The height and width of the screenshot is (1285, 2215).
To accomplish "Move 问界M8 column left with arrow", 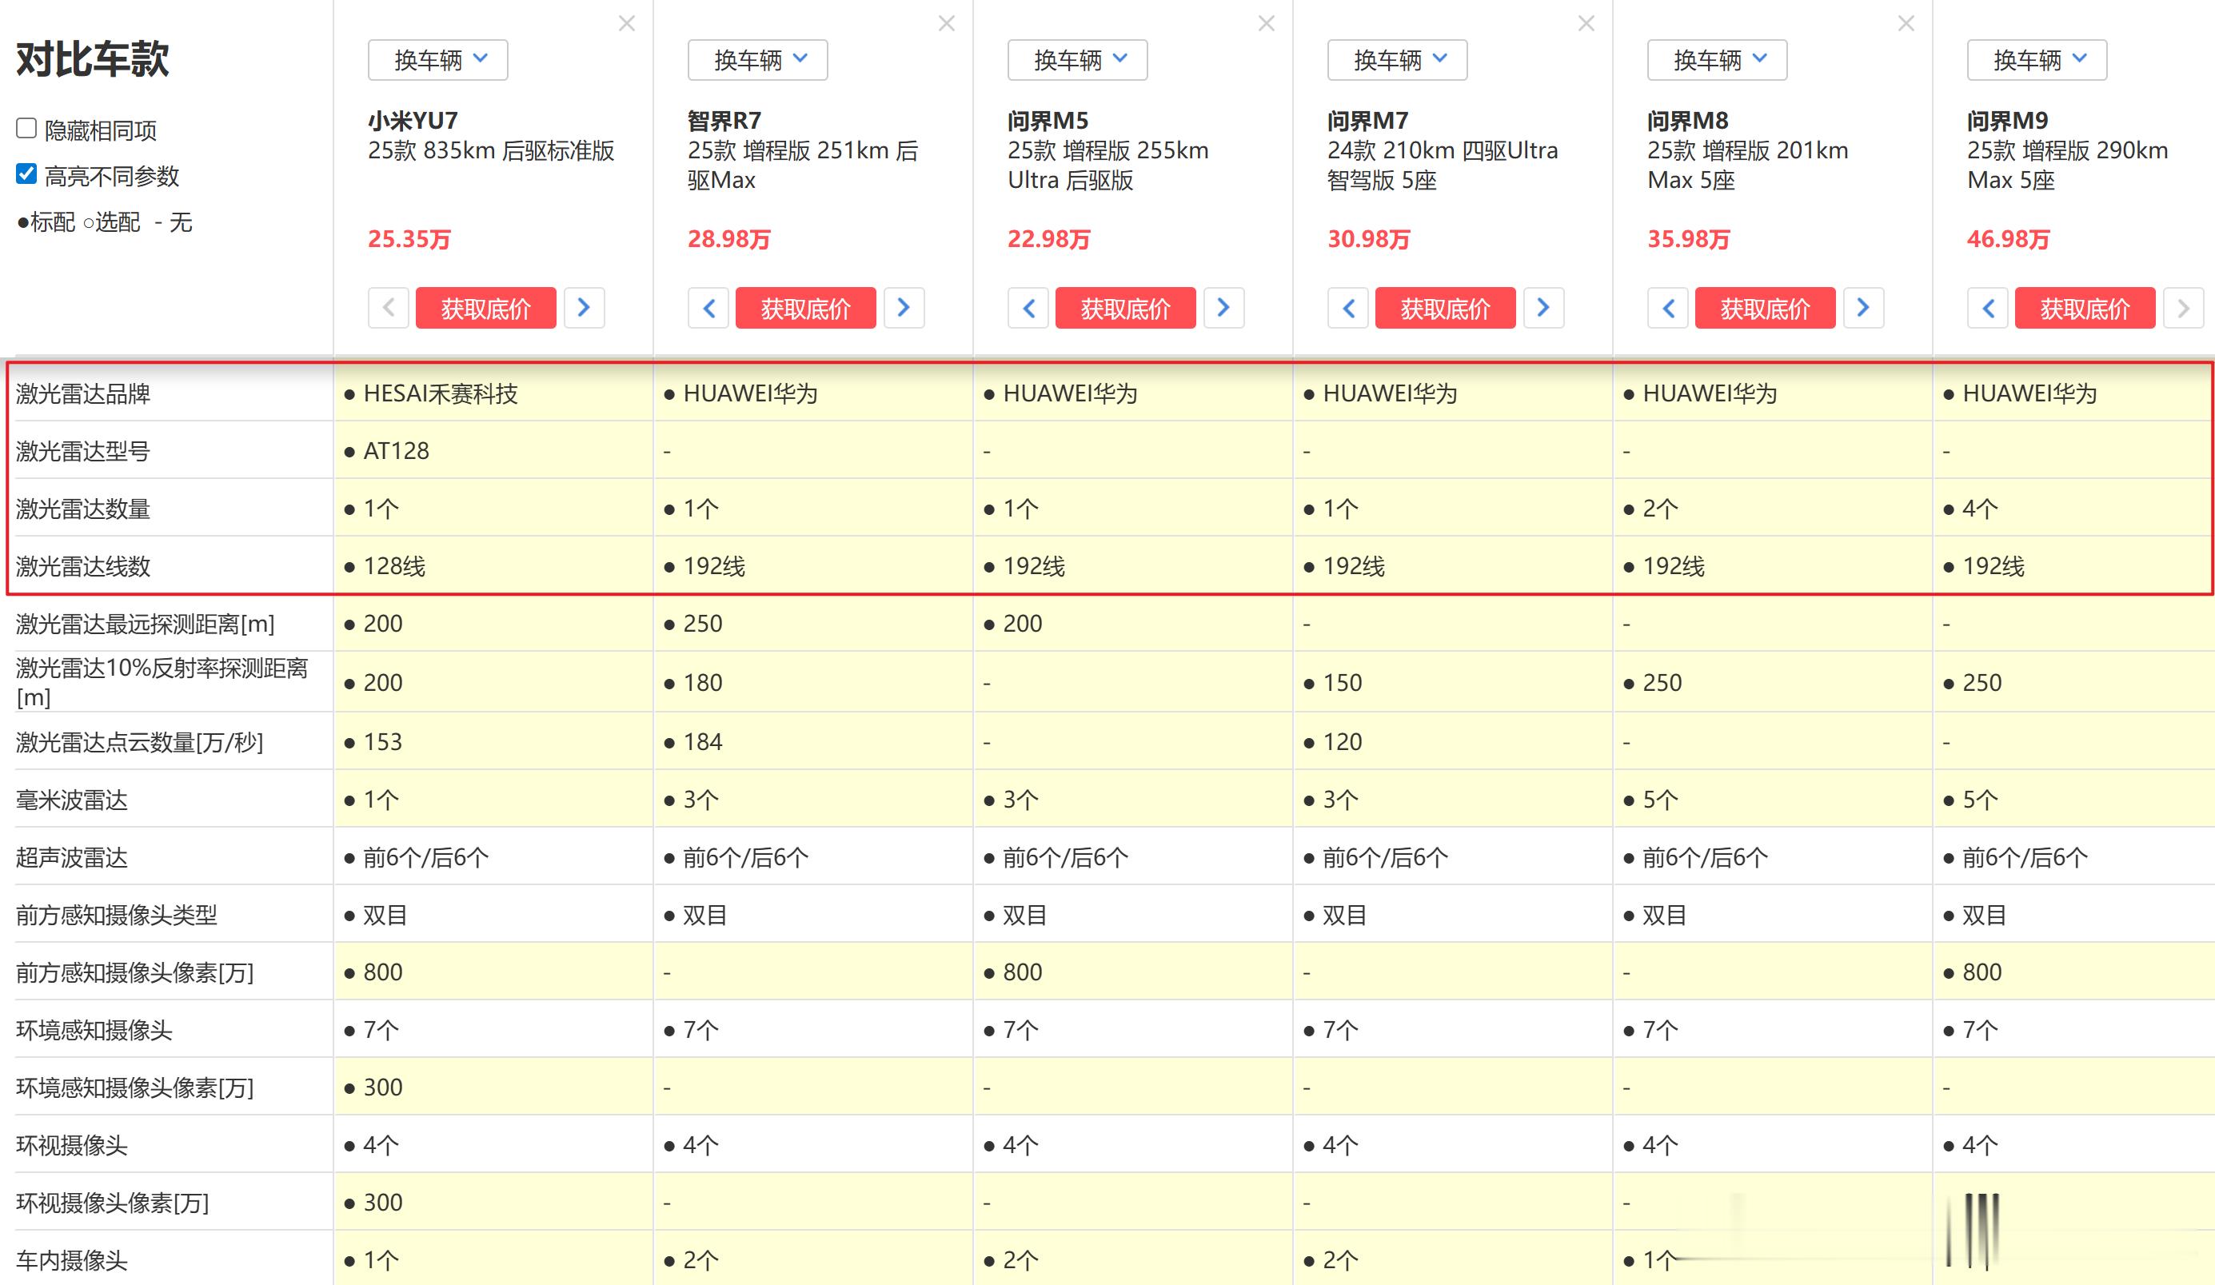I will 1668,308.
